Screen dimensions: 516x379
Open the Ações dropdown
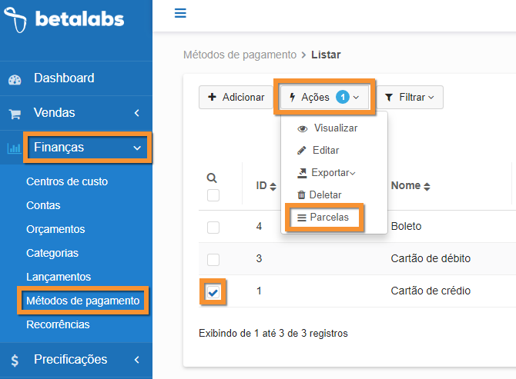tap(324, 97)
